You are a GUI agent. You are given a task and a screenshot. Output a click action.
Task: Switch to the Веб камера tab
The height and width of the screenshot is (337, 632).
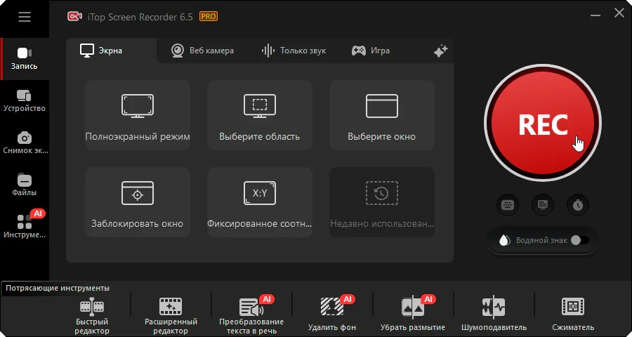(202, 51)
